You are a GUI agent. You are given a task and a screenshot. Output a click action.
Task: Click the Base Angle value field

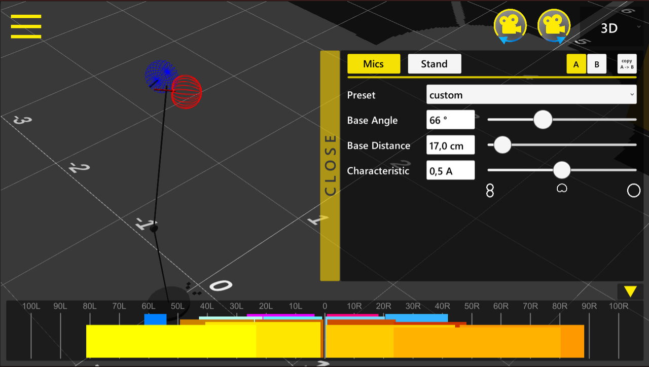[x=450, y=120]
